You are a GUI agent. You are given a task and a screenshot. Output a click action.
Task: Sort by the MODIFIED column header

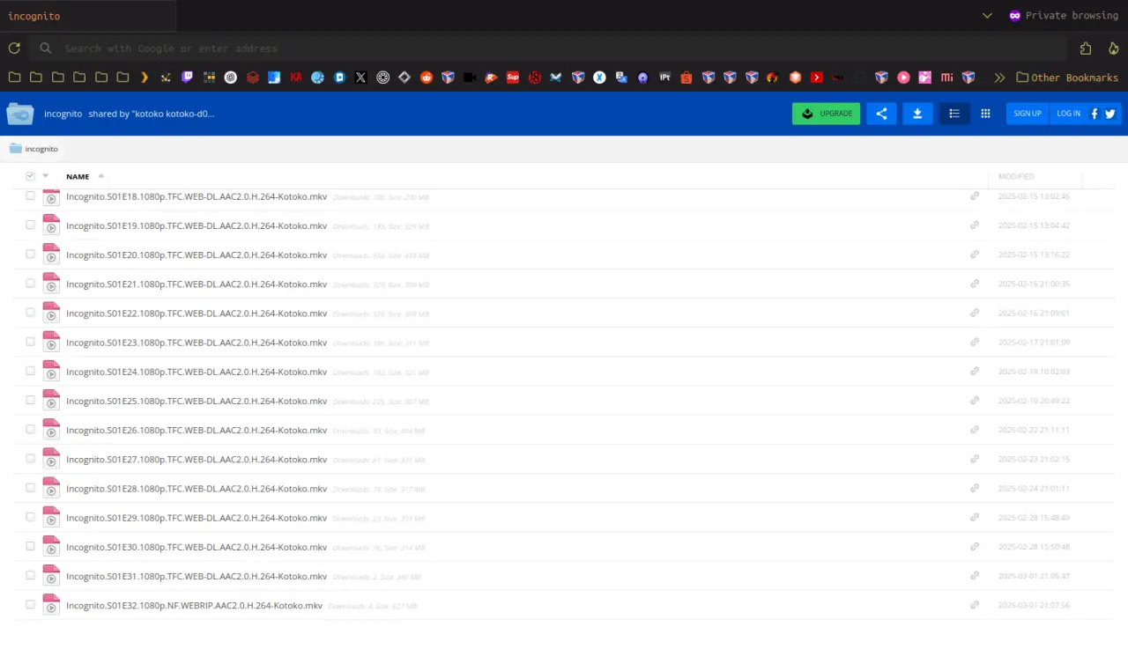(x=1016, y=176)
